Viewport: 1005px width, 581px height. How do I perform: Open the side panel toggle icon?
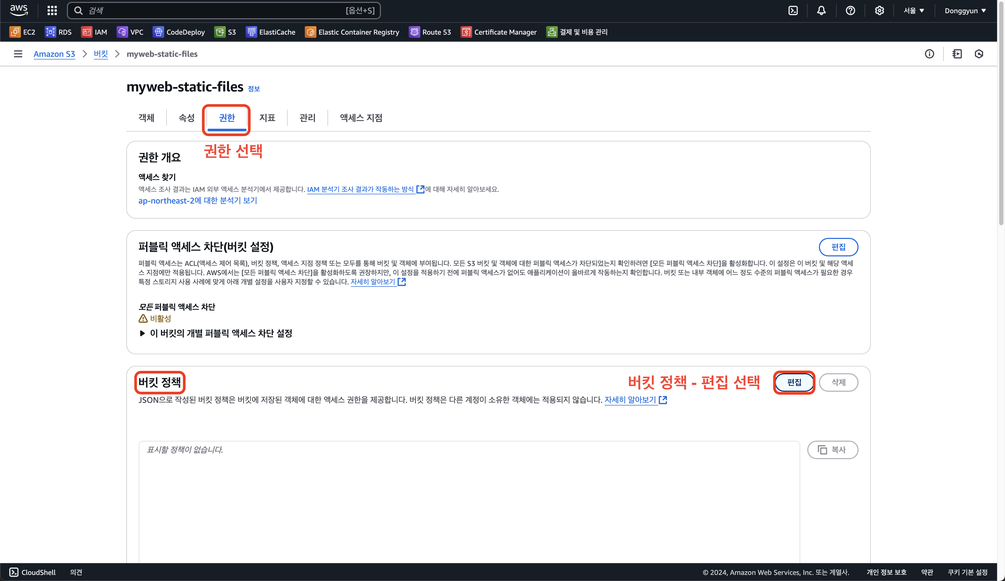[957, 54]
